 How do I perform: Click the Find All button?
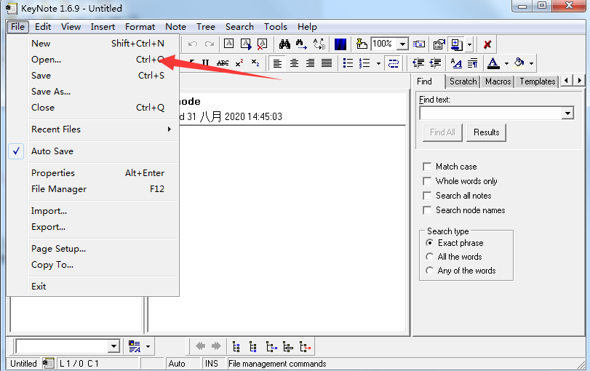442,132
